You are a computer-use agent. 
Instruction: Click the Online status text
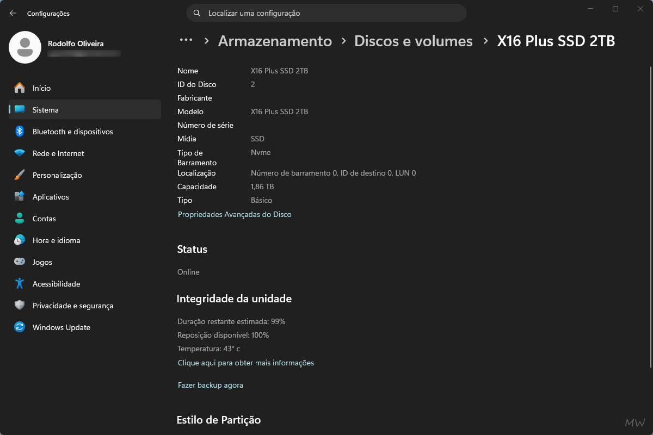pos(188,272)
